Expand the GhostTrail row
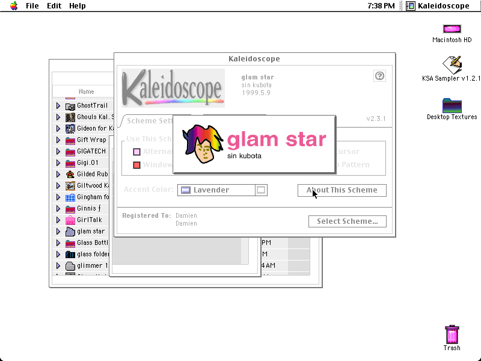 click(58, 106)
